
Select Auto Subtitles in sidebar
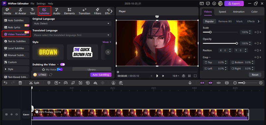pos(16,20)
